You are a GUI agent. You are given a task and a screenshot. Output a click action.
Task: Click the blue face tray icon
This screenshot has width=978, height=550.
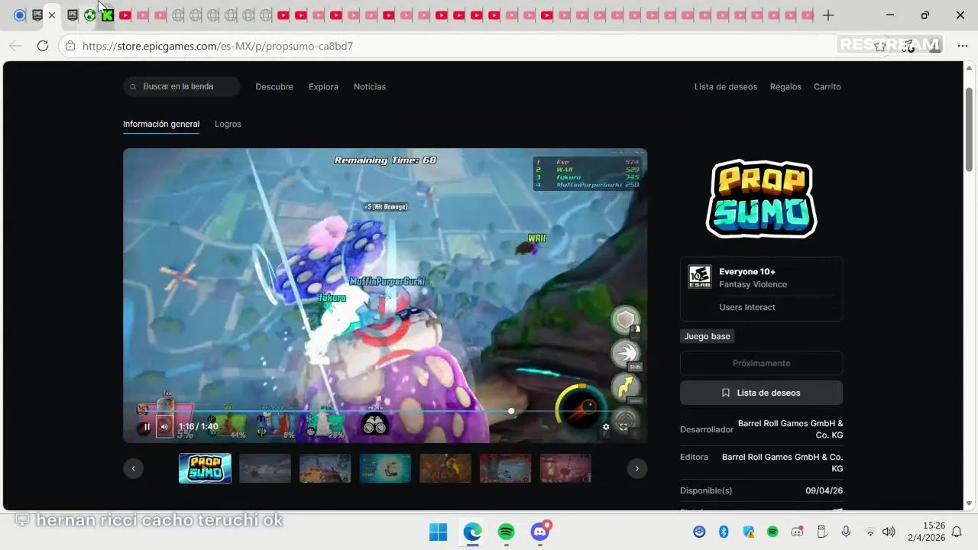699,532
